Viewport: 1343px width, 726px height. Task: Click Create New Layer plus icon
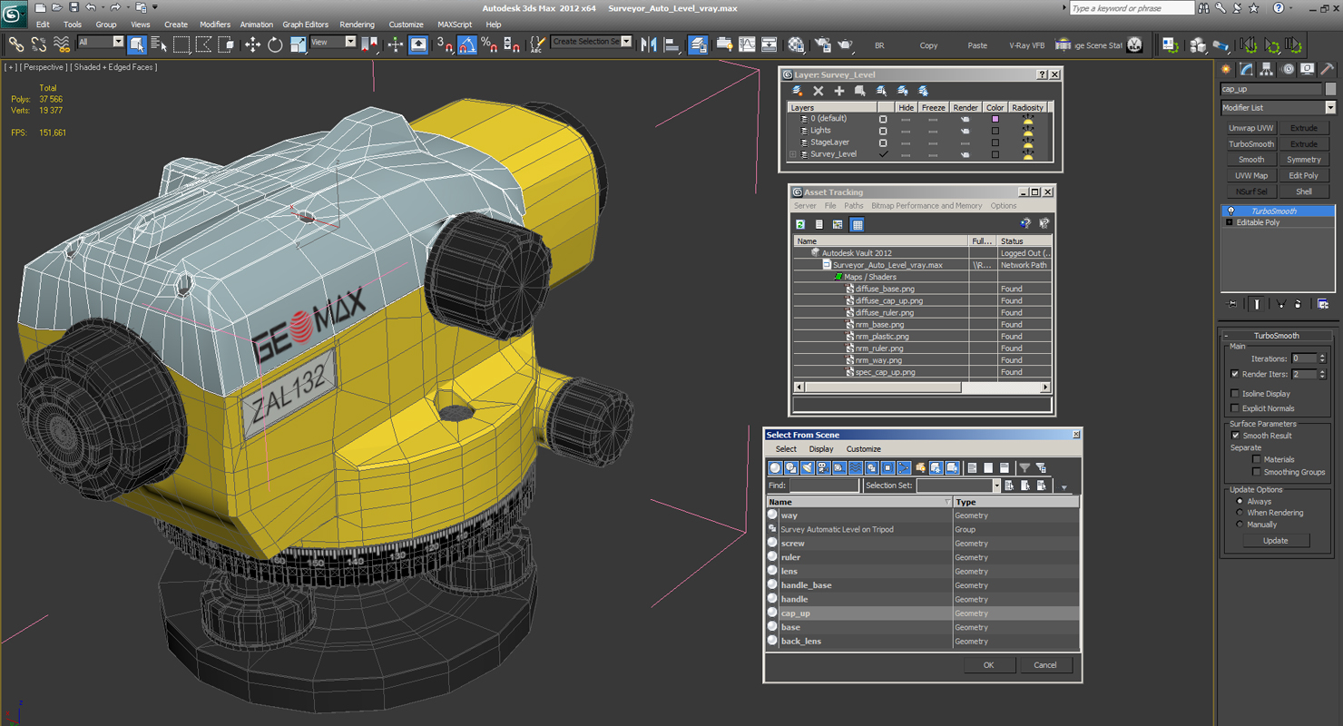click(839, 91)
